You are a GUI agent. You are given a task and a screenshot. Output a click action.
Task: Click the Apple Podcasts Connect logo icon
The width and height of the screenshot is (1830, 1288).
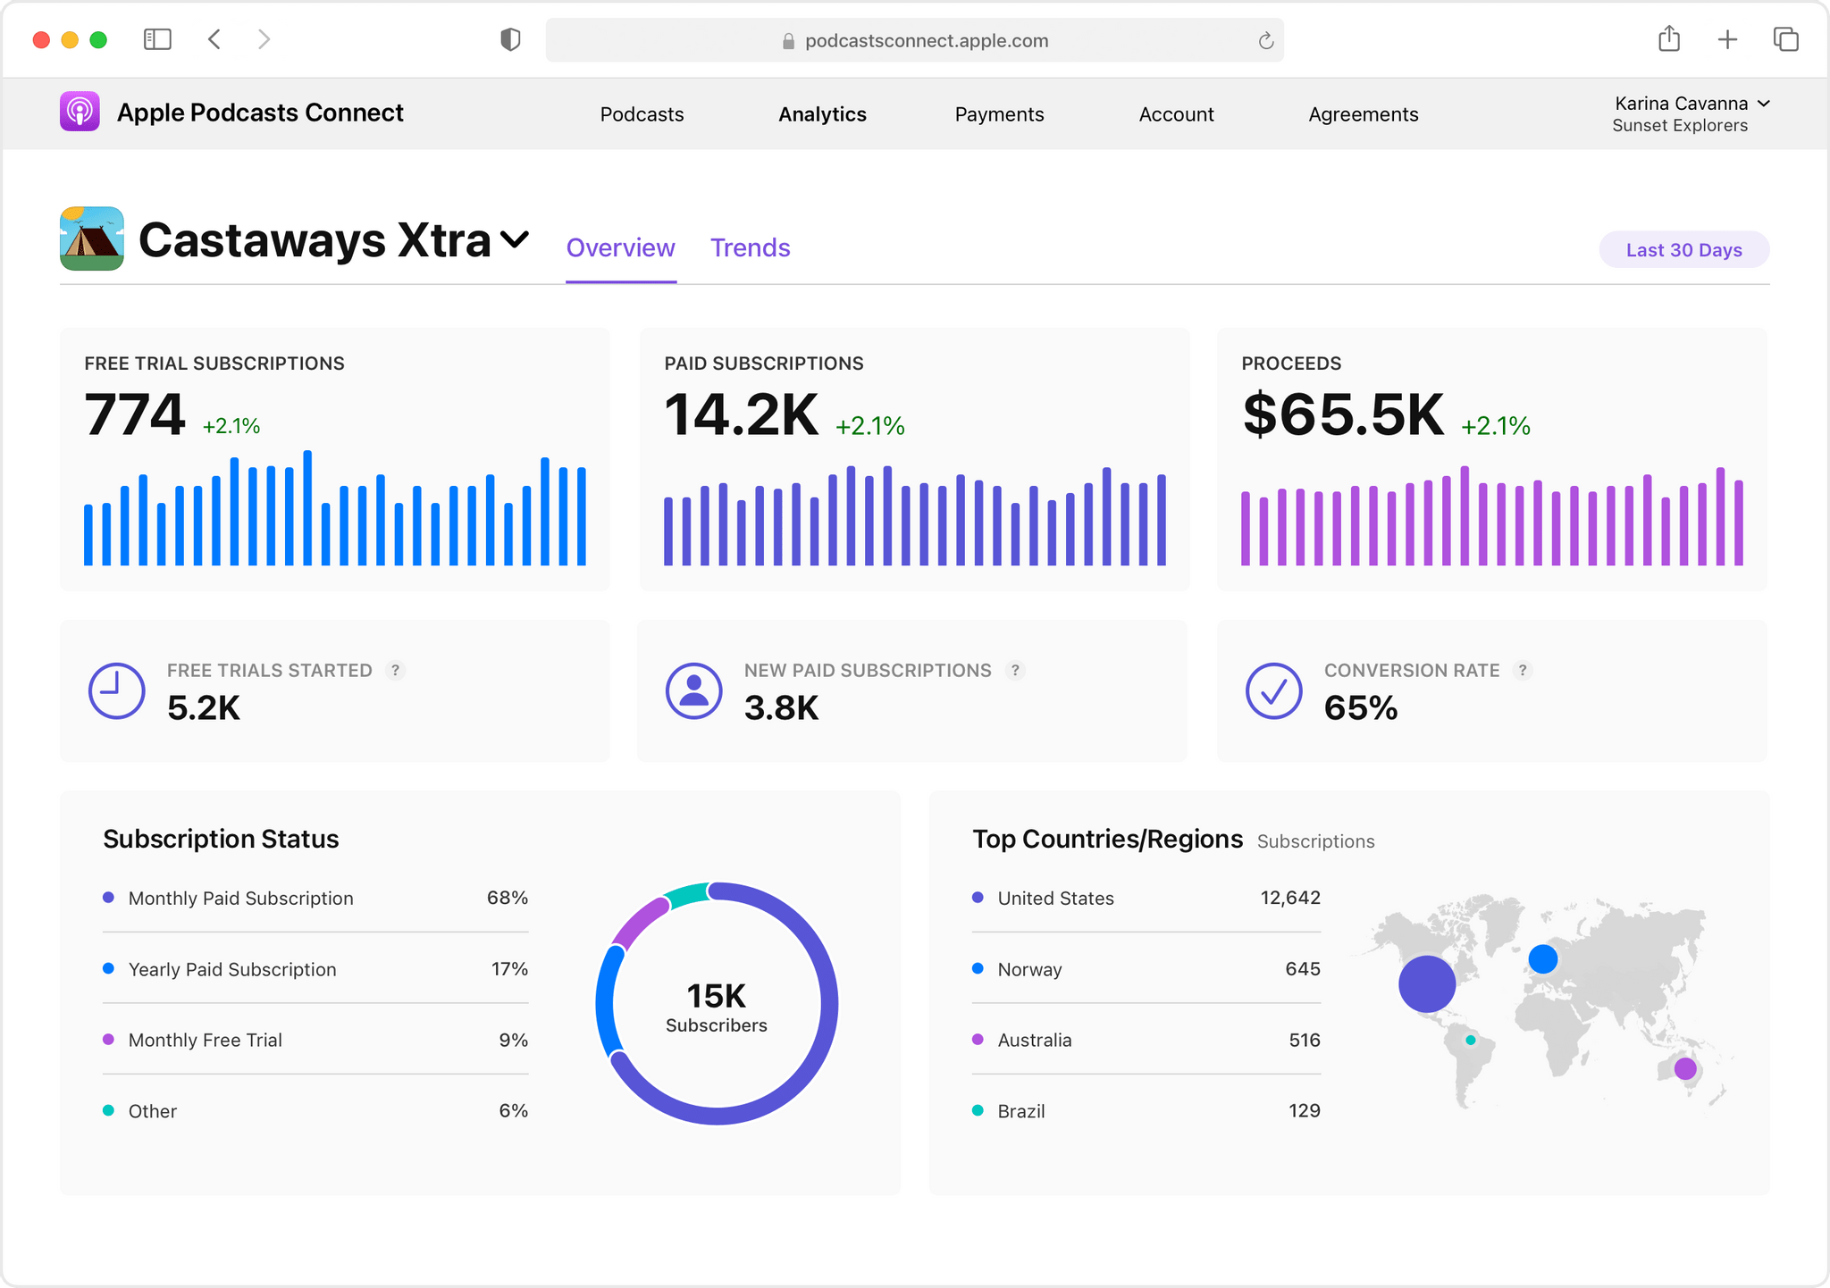(x=80, y=112)
